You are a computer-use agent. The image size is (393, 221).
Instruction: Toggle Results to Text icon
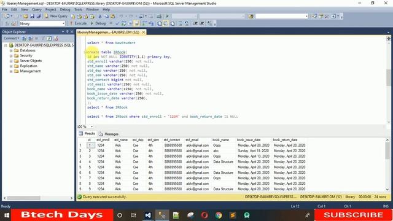point(160,23)
